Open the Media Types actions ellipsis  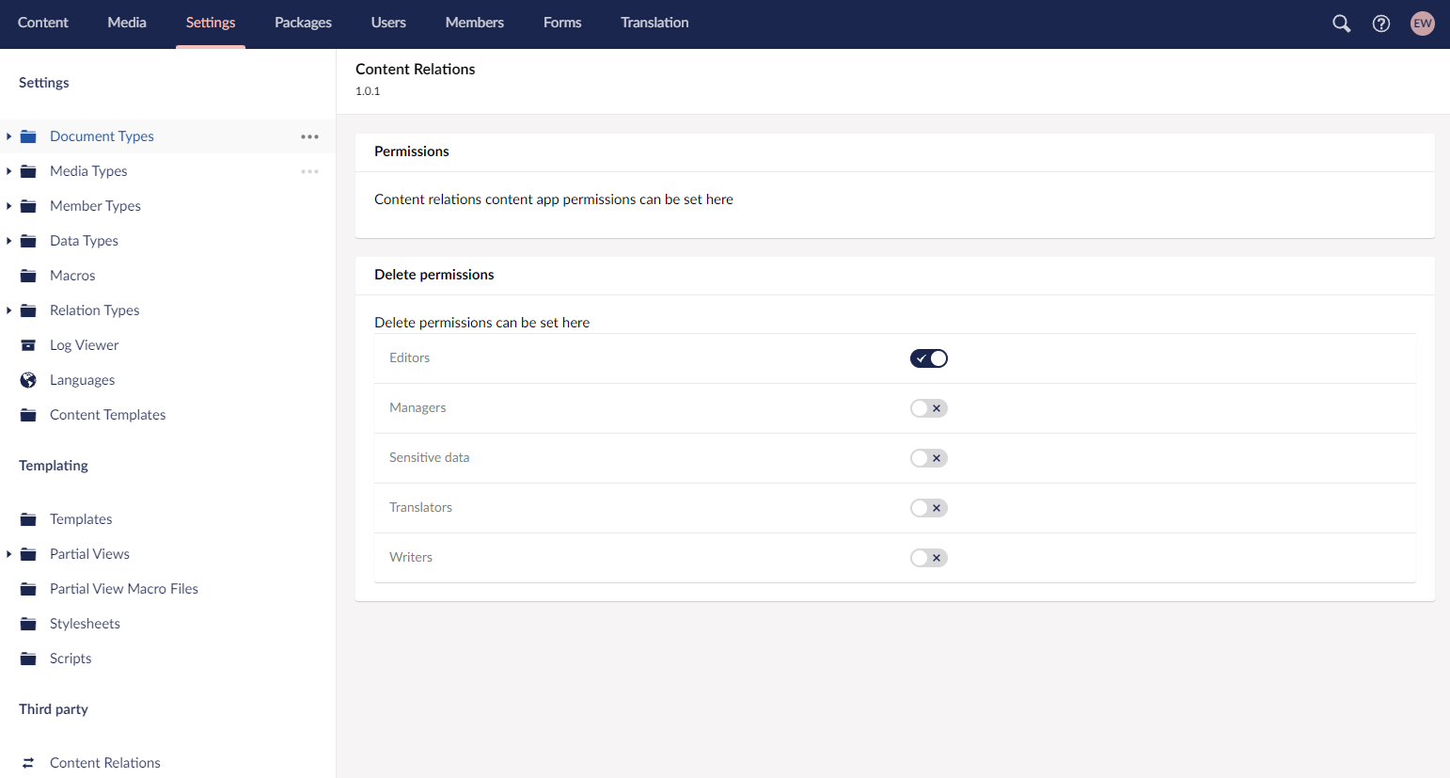[309, 171]
